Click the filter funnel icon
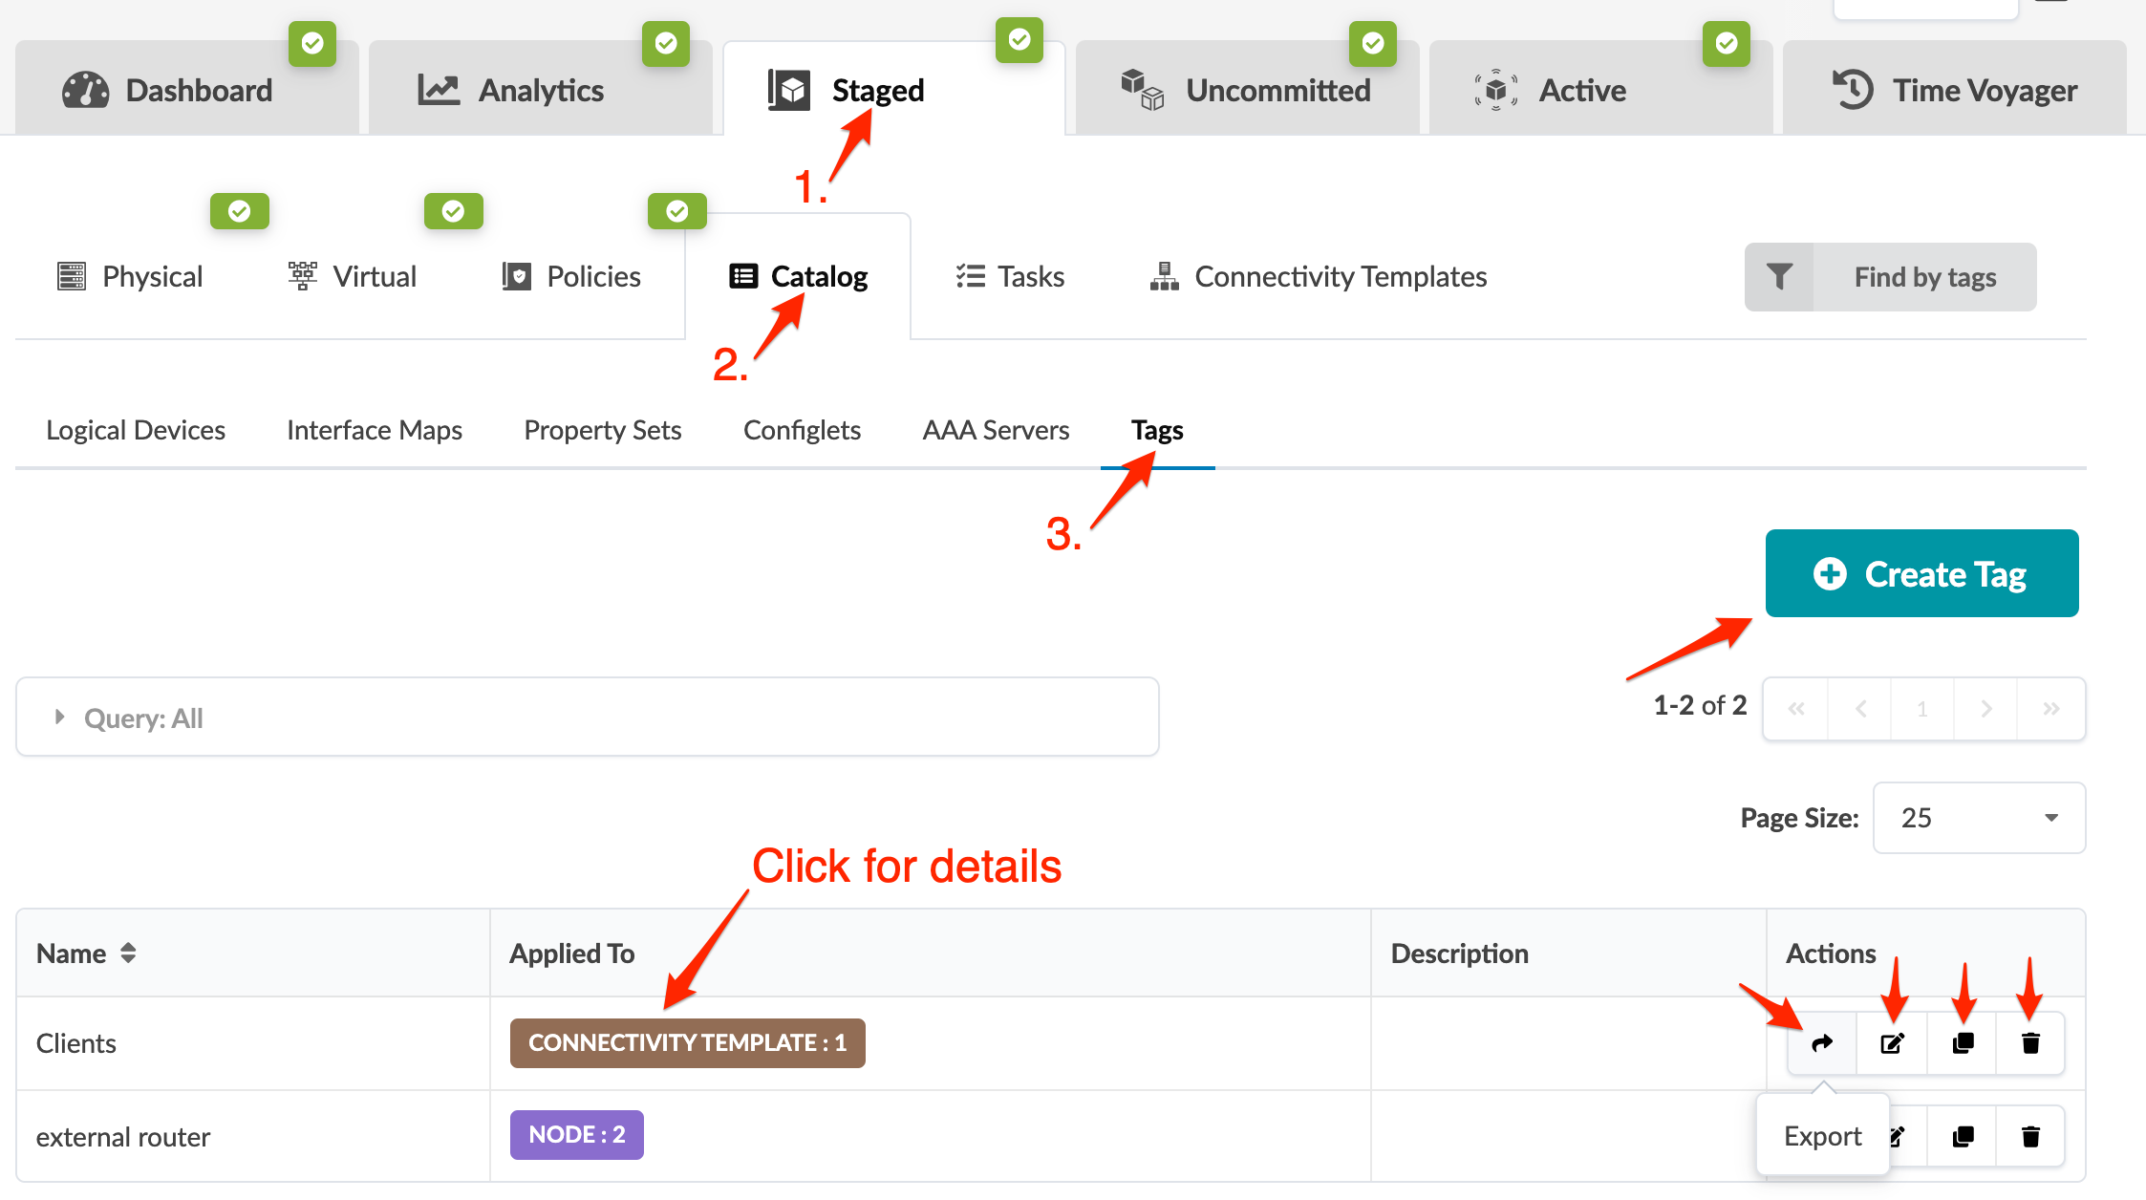This screenshot has height=1200, width=2146. click(1779, 277)
